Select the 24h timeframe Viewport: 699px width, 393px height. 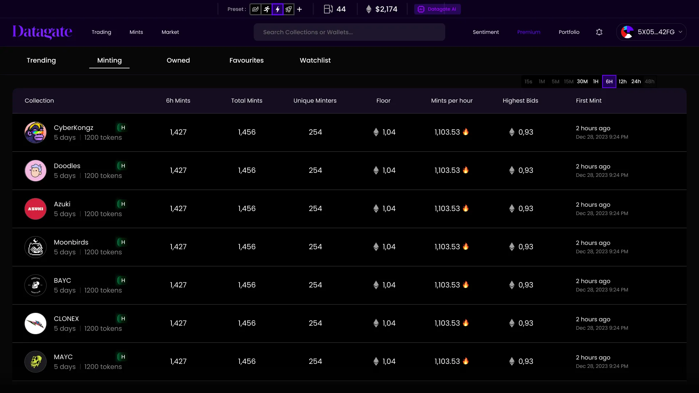[636, 82]
